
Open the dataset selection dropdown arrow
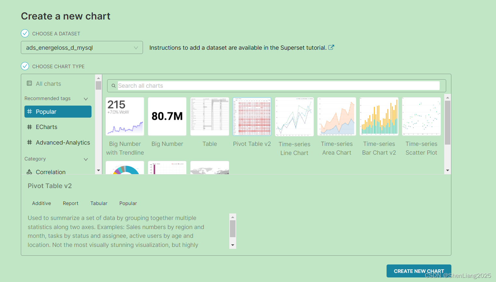(x=136, y=47)
